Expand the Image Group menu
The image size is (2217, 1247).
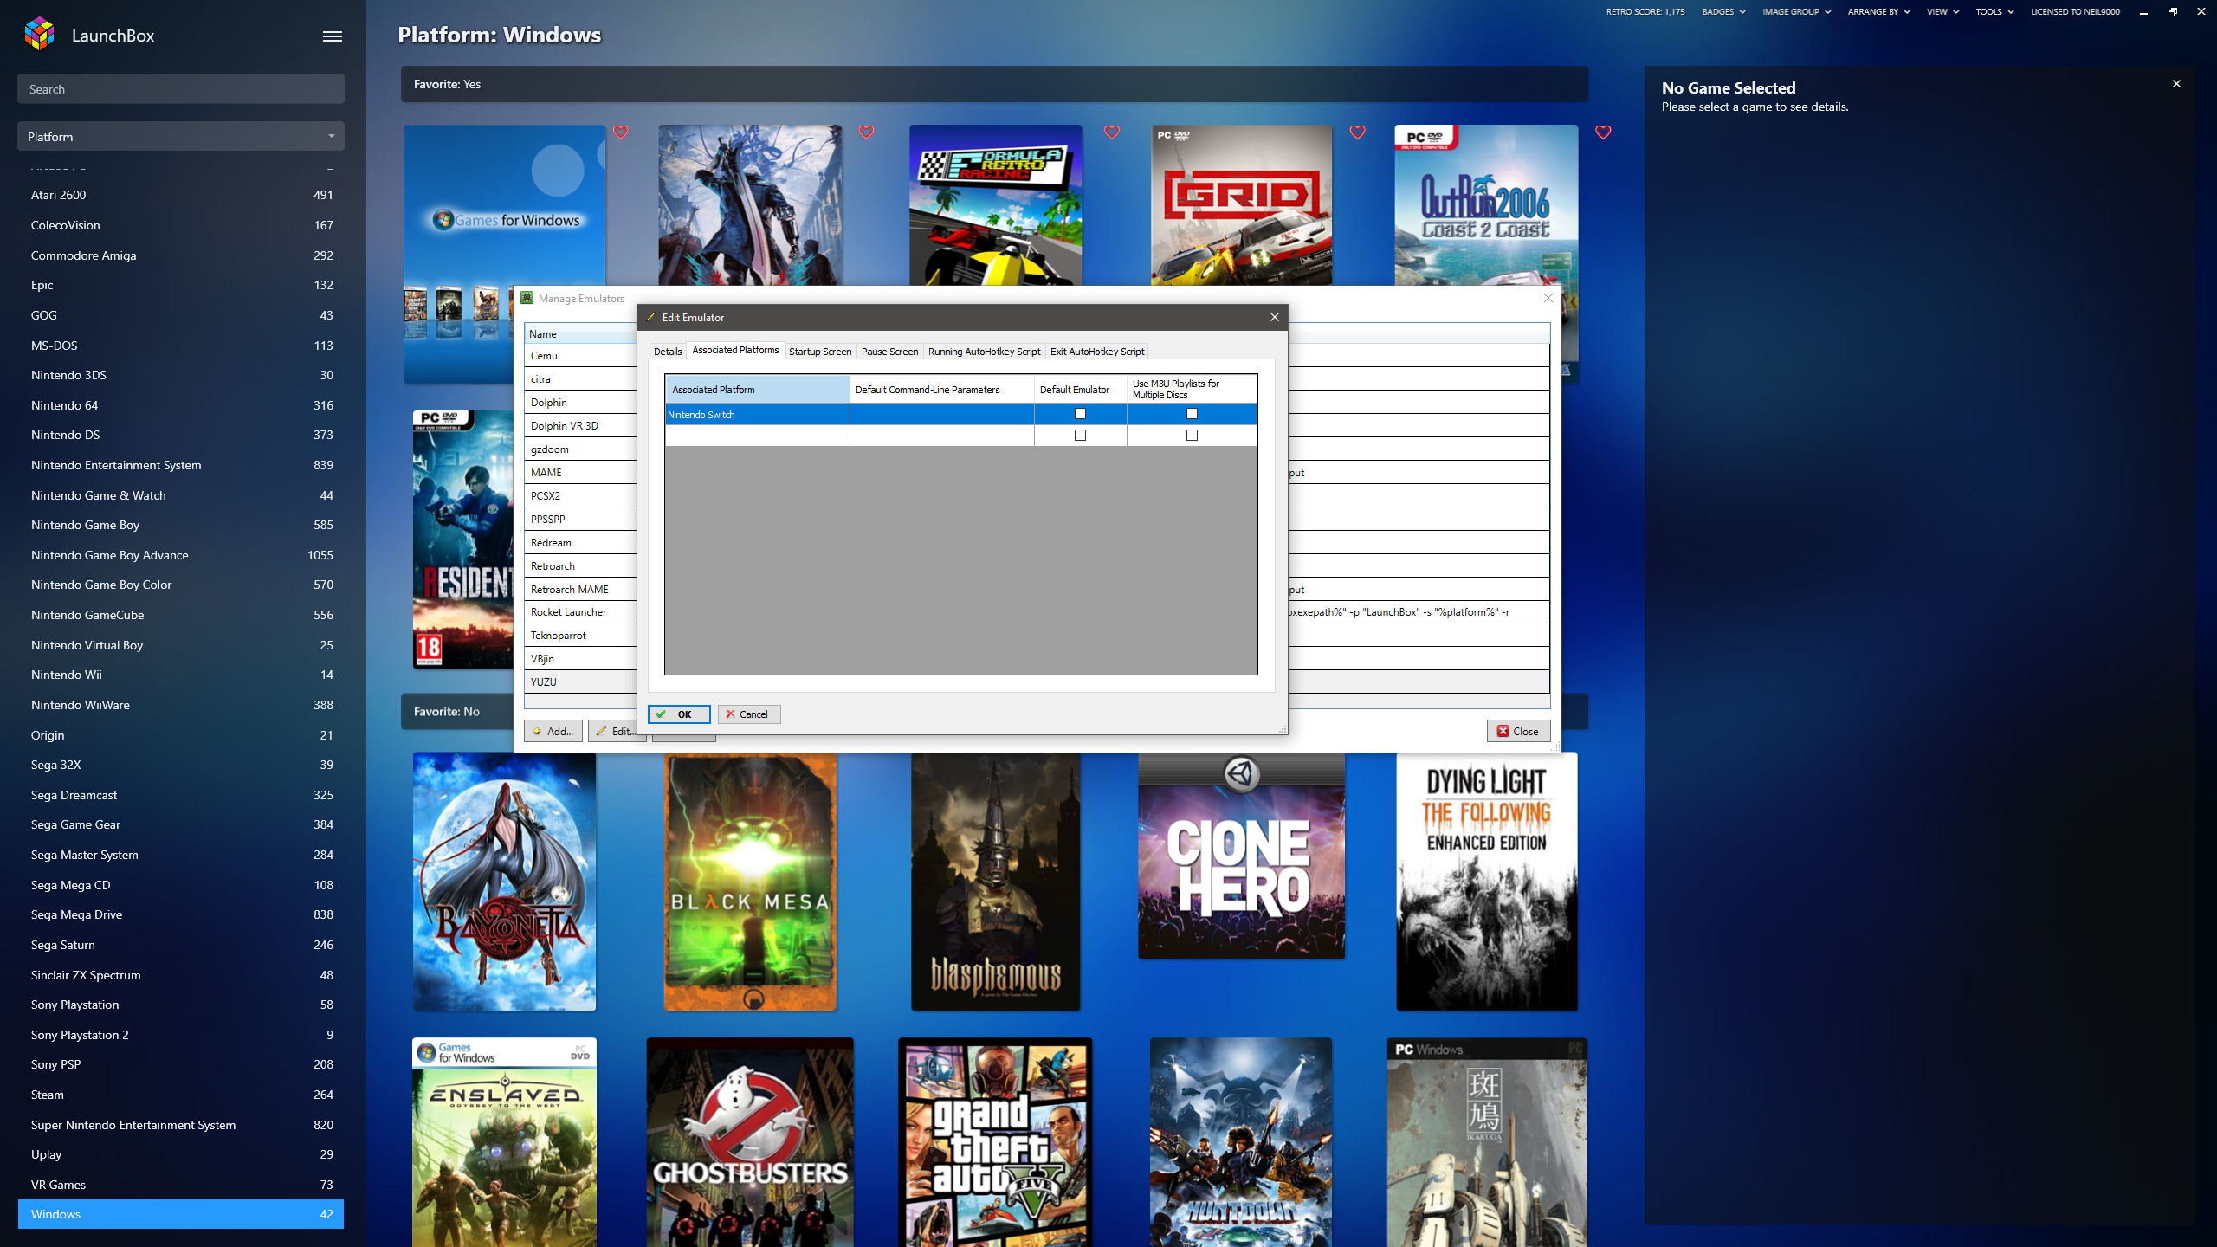1797,12
